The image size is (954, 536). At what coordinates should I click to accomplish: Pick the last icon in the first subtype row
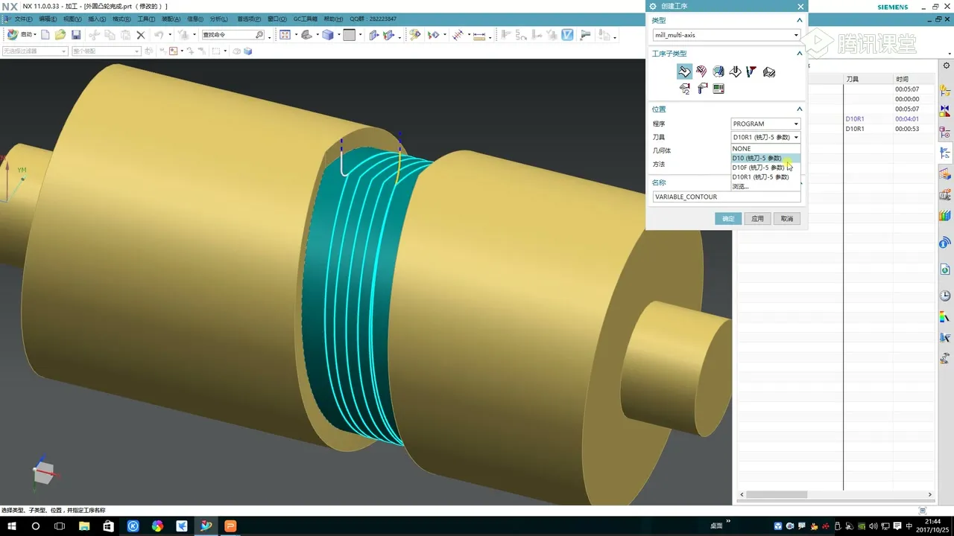[769, 71]
